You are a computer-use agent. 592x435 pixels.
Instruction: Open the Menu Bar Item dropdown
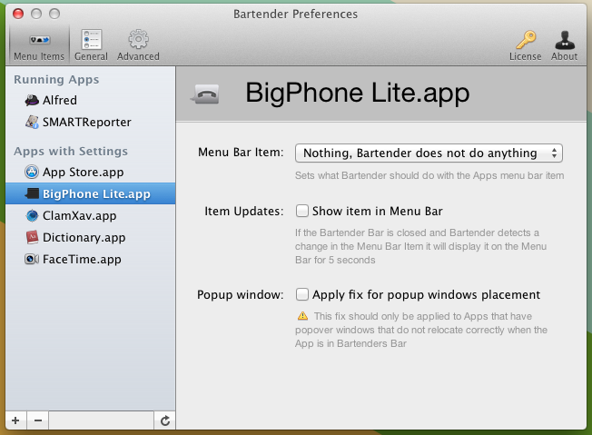click(429, 153)
